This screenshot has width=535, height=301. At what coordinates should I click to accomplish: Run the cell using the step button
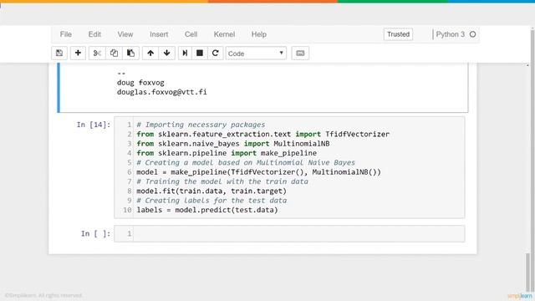pos(185,54)
